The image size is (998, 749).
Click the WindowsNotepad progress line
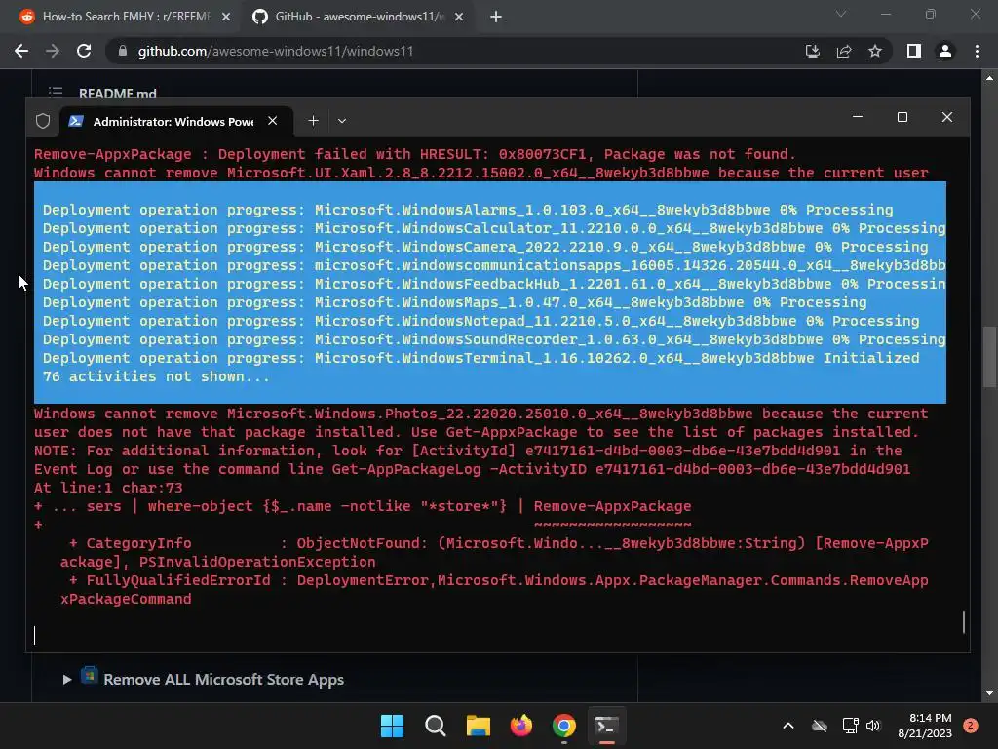480,321
